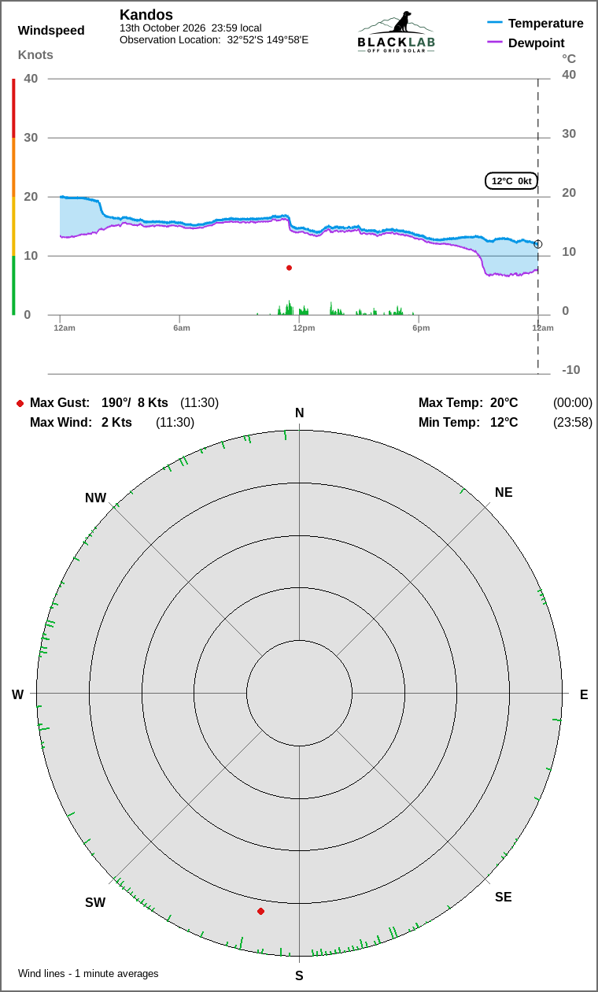The height and width of the screenshot is (992, 598).
Task: Click the Dewpoint legend purple line
Action: 495,42
